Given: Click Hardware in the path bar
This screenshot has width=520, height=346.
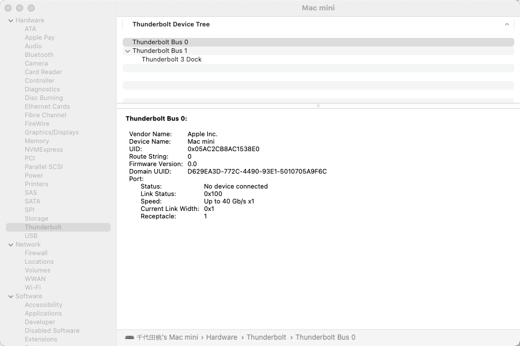Looking at the screenshot, I should [x=222, y=337].
